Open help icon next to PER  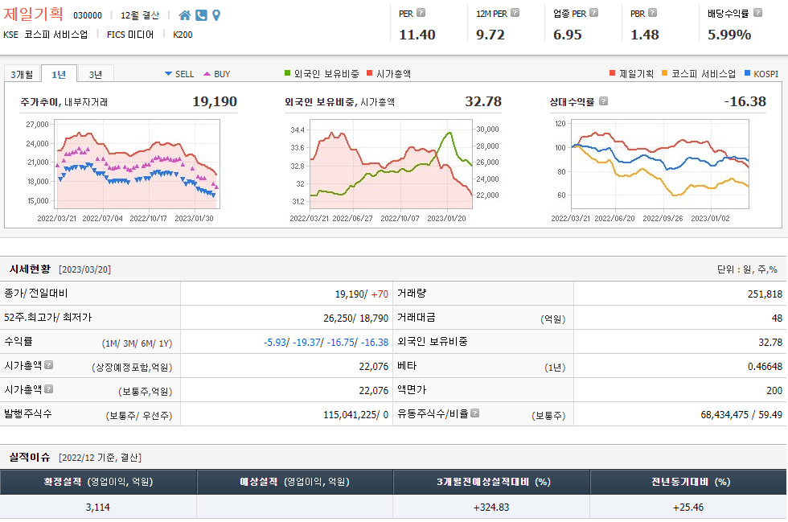[421, 13]
